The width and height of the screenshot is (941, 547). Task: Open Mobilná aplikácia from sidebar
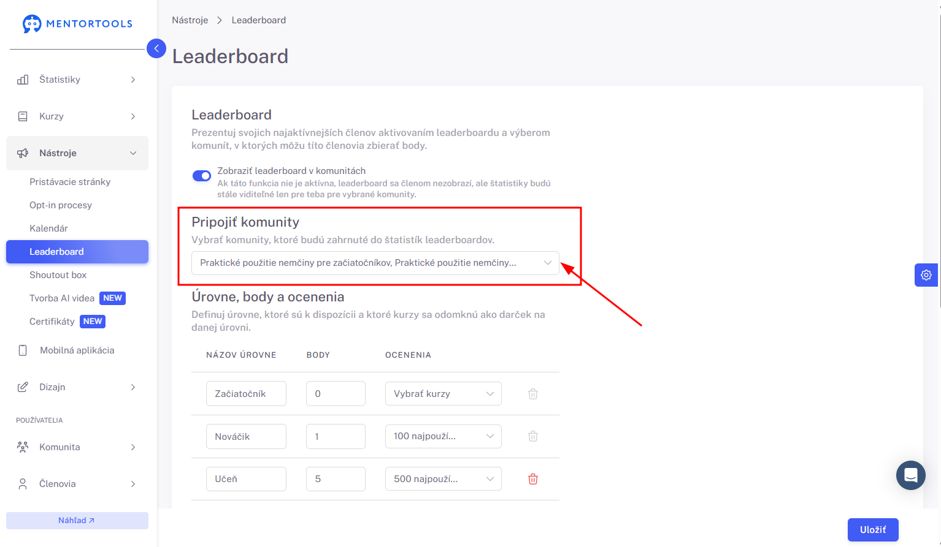(77, 350)
